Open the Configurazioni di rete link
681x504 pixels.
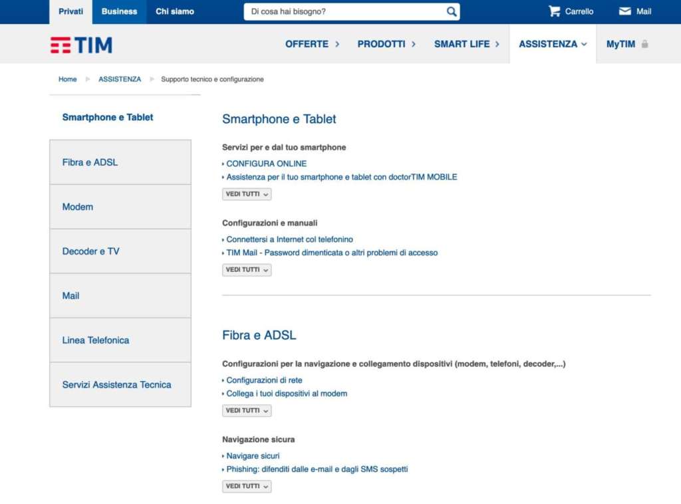(264, 380)
